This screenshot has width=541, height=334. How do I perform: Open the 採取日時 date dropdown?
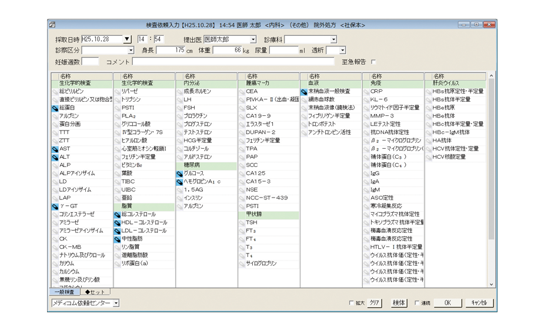(x=127, y=39)
